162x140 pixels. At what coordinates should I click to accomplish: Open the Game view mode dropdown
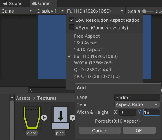point(17,11)
